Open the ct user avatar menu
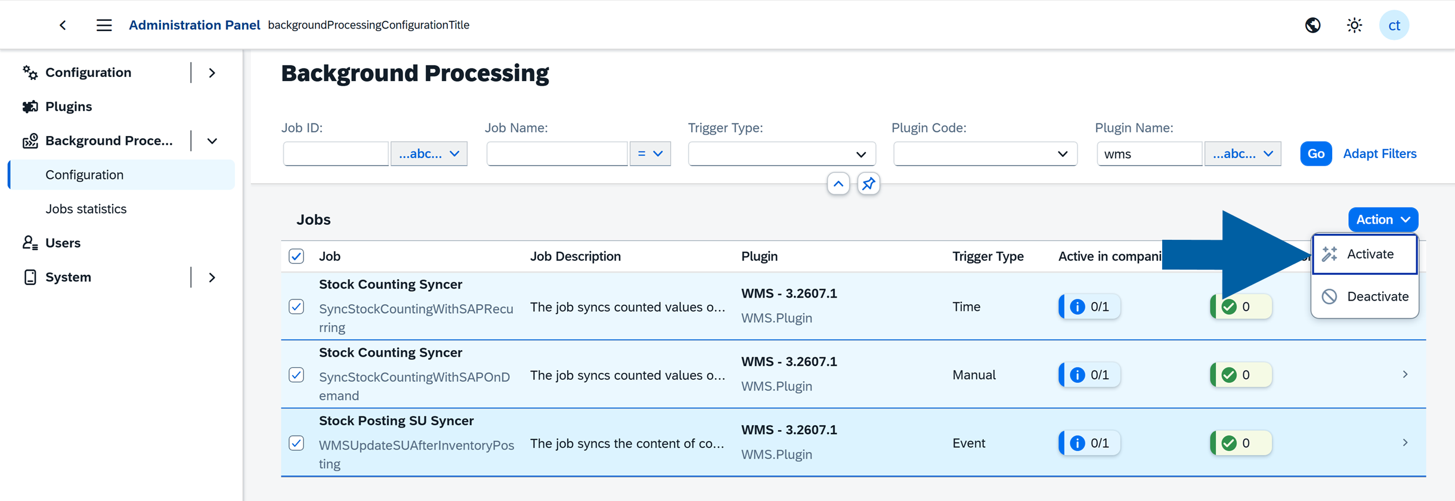1455x501 pixels. click(x=1394, y=25)
